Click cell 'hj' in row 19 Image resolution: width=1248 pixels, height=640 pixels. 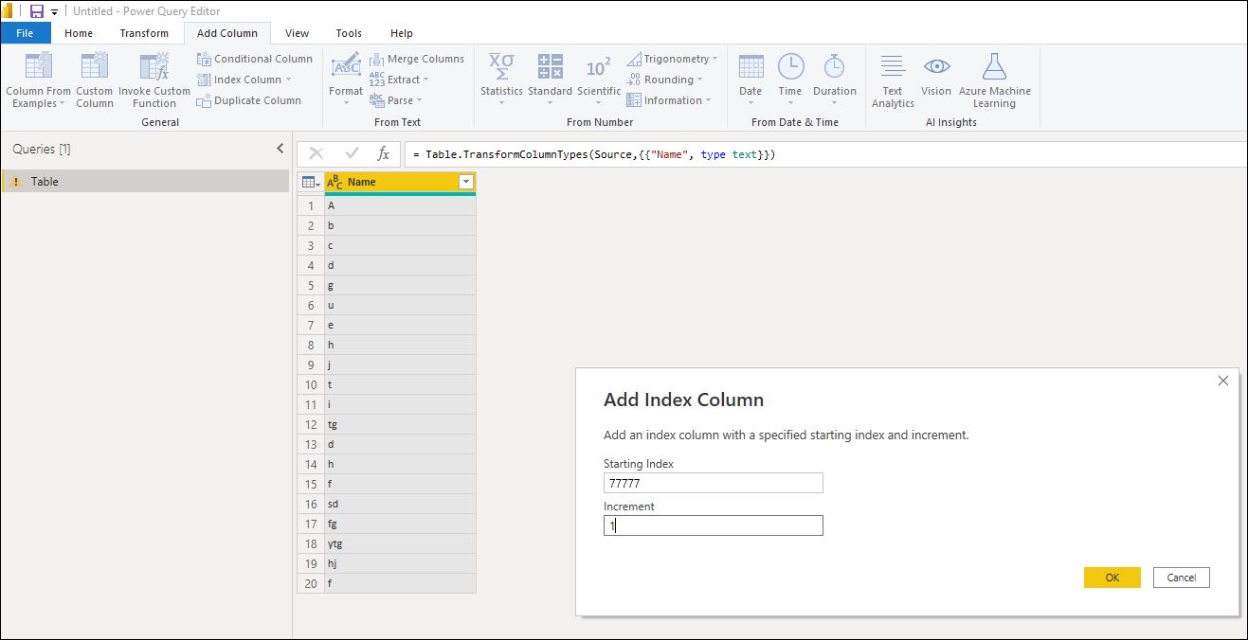(400, 563)
